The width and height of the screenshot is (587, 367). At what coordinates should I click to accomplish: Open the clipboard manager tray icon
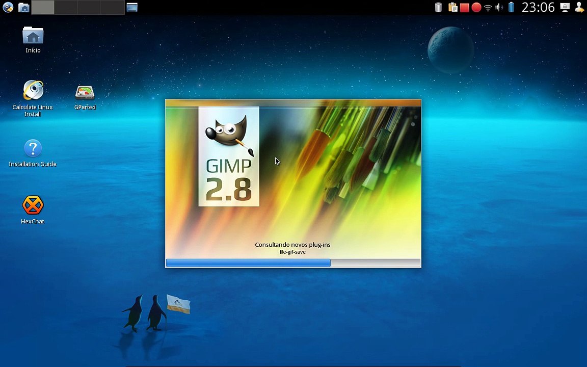(452, 7)
